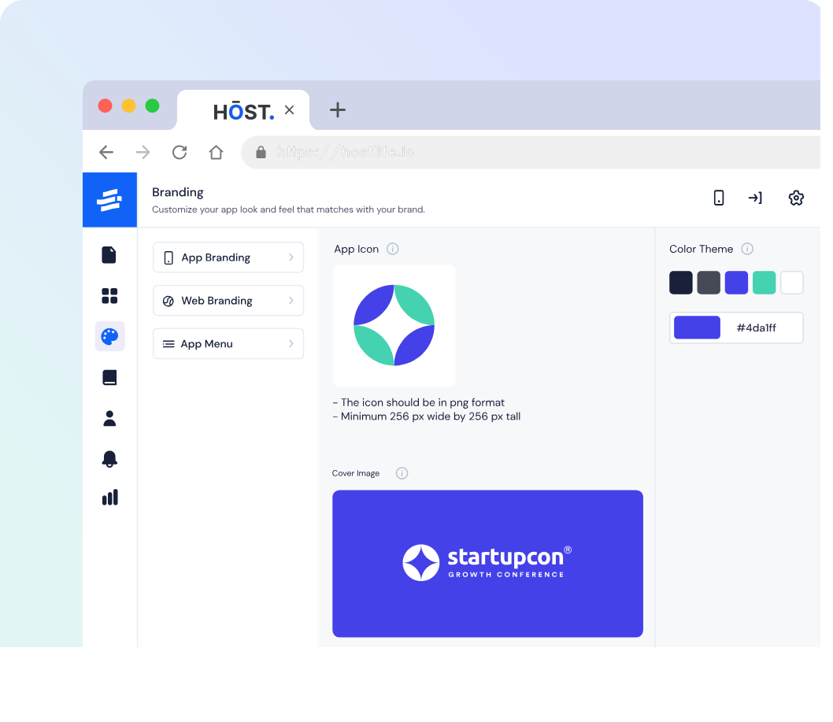Select the white color swatch
This screenshot has height=722, width=833.
[x=792, y=282]
